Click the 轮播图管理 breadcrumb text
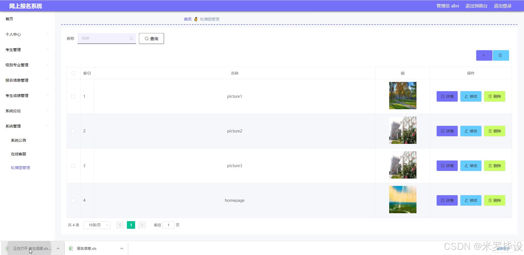Image resolution: width=524 pixels, height=255 pixels. tap(210, 19)
